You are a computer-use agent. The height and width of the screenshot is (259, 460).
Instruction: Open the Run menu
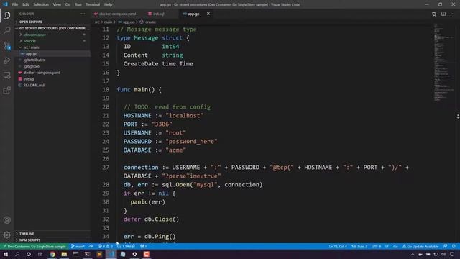[78, 4]
